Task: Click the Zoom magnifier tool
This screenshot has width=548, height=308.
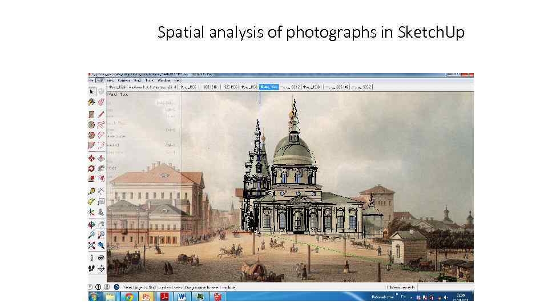Action: pyautogui.click(x=91, y=234)
